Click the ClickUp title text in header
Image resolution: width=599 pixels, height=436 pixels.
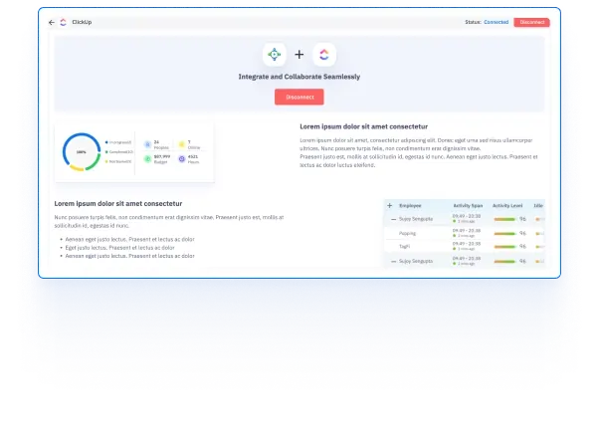point(82,22)
